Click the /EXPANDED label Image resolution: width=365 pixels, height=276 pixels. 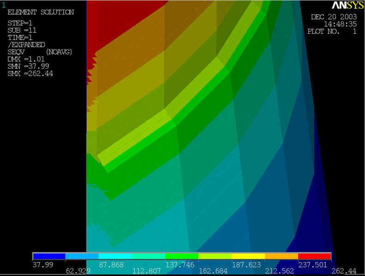(x=26, y=45)
